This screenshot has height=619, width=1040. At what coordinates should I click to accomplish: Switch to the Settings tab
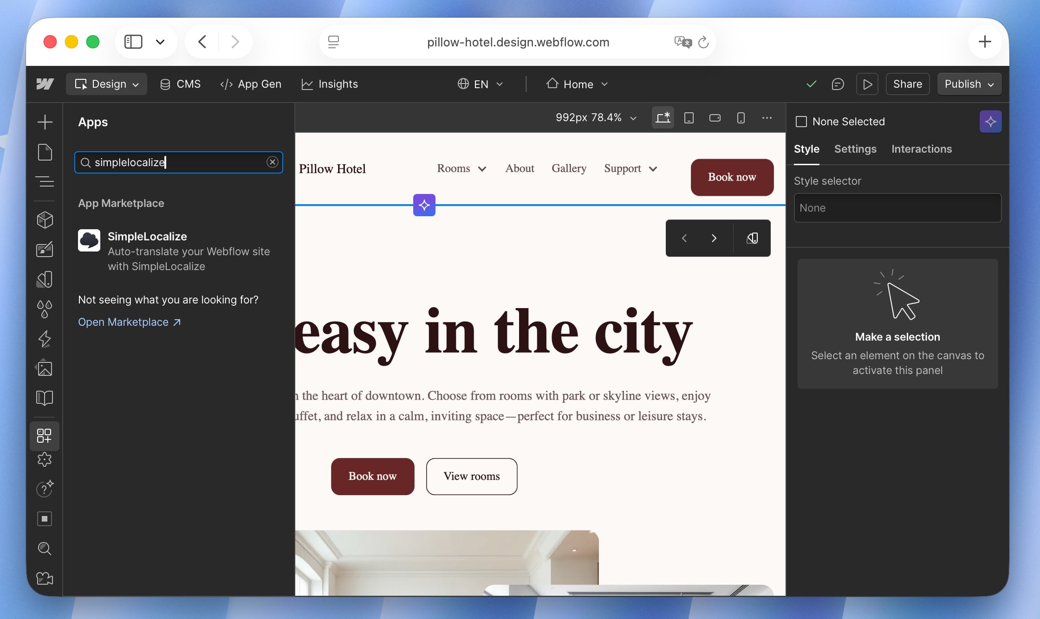[x=855, y=149]
